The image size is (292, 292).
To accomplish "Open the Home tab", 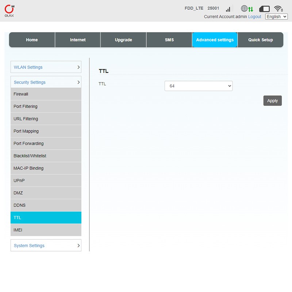I will 32,40.
